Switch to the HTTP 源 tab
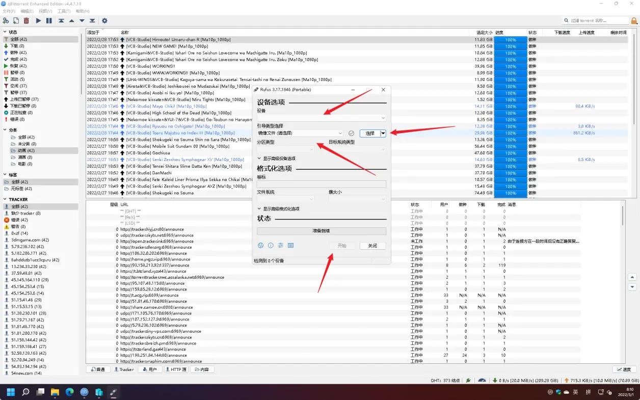Screen dimensions: 640x400 tap(176, 369)
